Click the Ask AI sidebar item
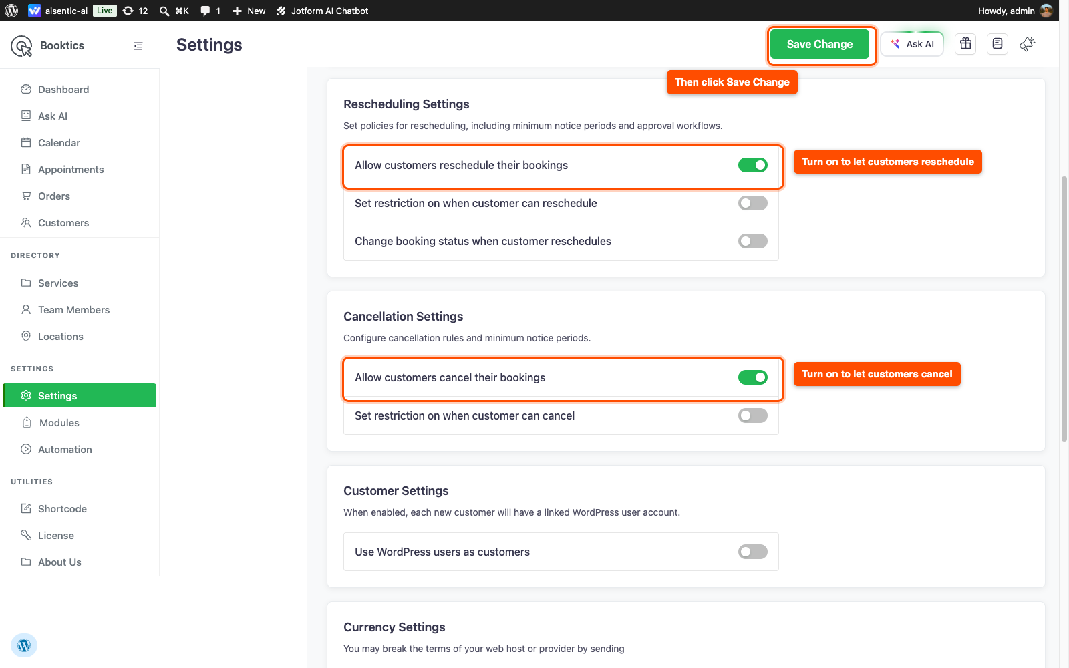Image resolution: width=1069 pixels, height=668 pixels. coord(80,116)
